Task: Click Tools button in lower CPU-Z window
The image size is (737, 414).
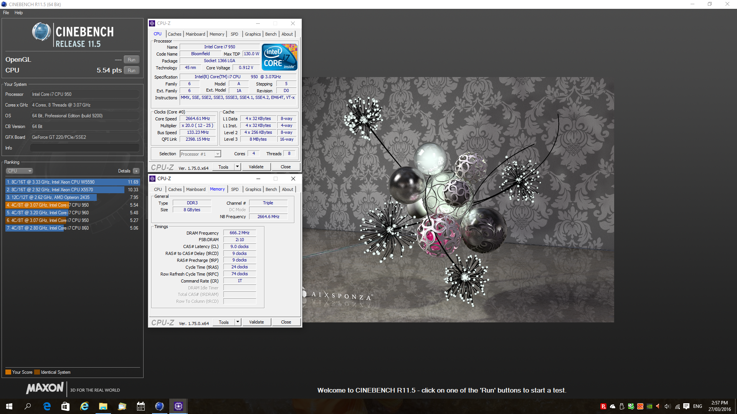Action: point(224,322)
